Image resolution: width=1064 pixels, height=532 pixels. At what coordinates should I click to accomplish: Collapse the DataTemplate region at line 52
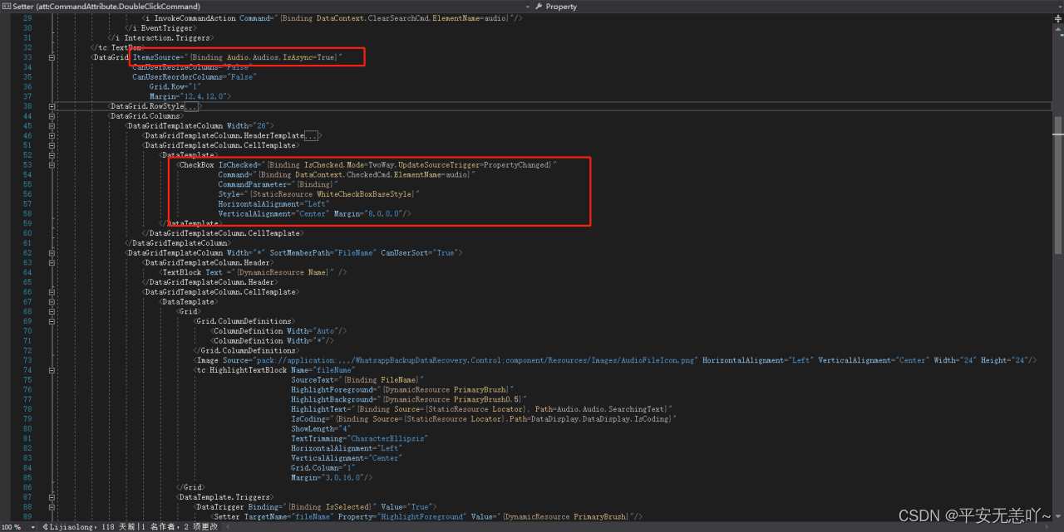tap(52, 155)
